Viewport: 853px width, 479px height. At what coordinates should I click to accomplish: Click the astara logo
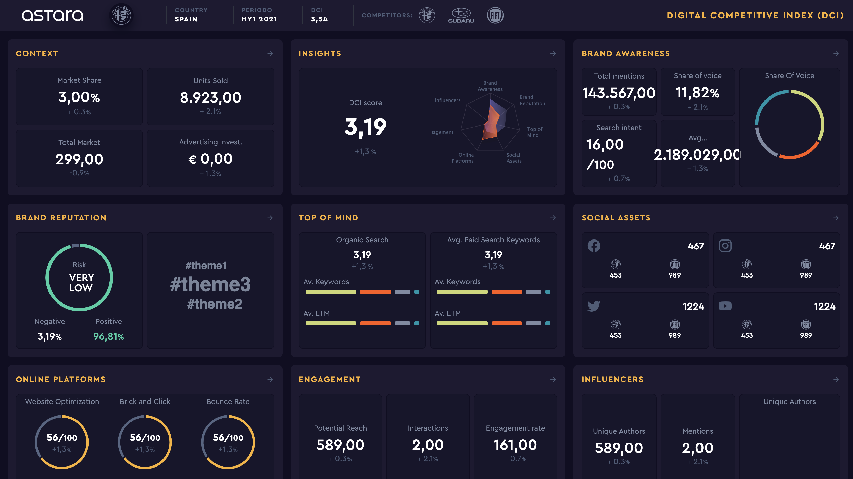(52, 15)
